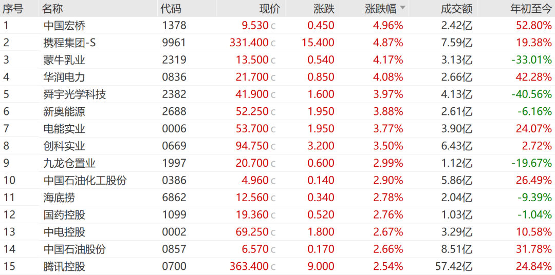
Task: Open 舜宇光学科技 stock details
Action: [x=75, y=94]
